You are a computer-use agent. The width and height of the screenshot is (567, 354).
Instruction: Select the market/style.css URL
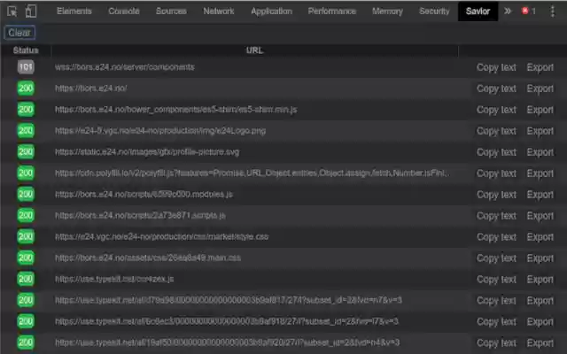pyautogui.click(x=161, y=236)
